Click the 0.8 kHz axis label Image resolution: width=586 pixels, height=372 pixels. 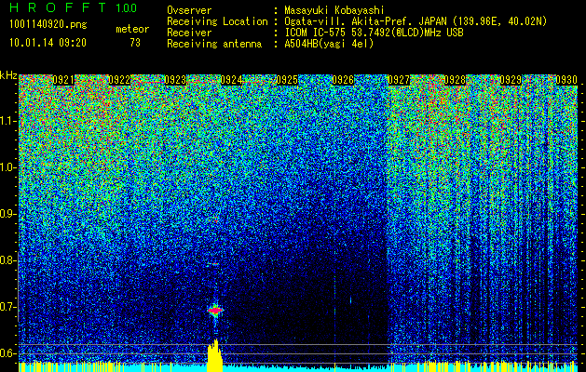(x=8, y=260)
